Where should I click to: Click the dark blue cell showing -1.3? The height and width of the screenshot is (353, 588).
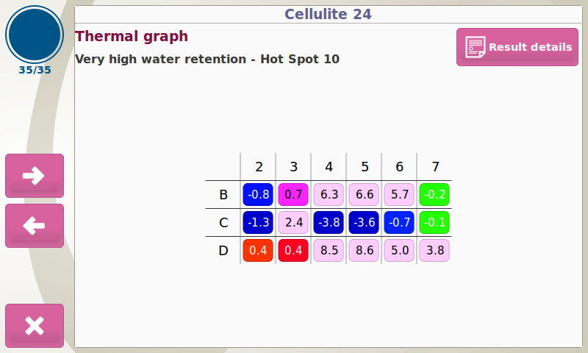[258, 222]
